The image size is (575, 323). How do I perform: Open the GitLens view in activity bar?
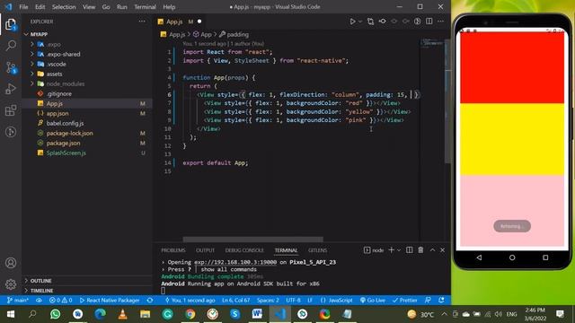[11, 132]
